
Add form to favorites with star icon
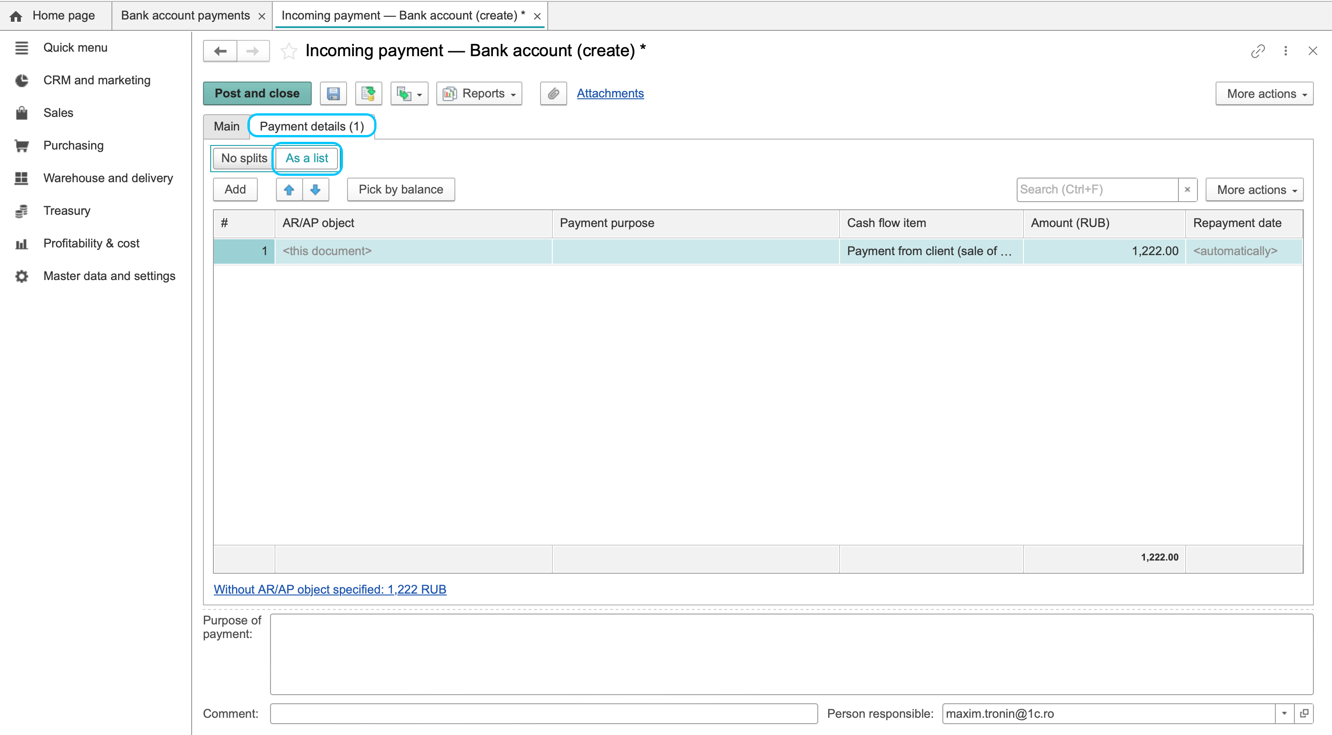pos(289,51)
